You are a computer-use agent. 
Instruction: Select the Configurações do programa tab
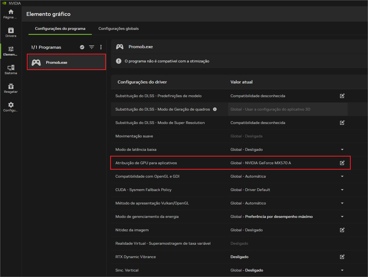tap(60, 28)
